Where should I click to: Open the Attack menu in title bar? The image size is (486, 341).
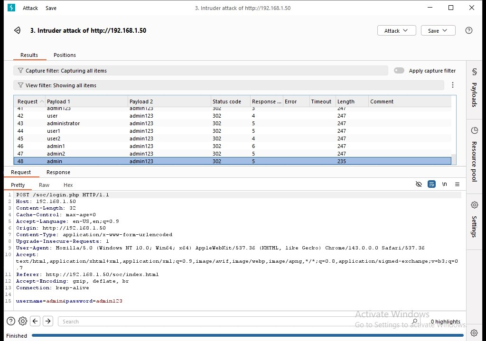pyautogui.click(x=30, y=8)
